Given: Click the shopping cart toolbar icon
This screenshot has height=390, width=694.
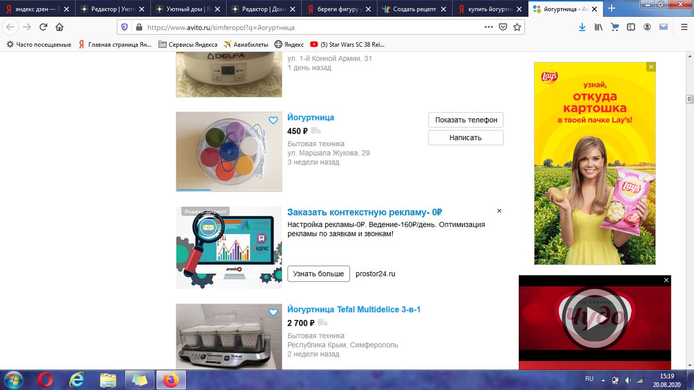Looking at the screenshot, I should point(615,27).
